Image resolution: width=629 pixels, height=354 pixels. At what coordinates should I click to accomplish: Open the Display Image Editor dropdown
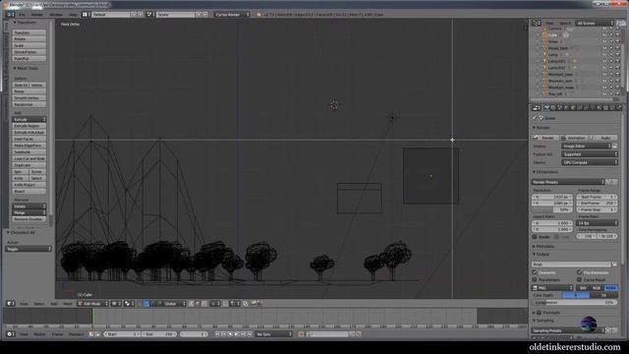[x=586, y=147]
